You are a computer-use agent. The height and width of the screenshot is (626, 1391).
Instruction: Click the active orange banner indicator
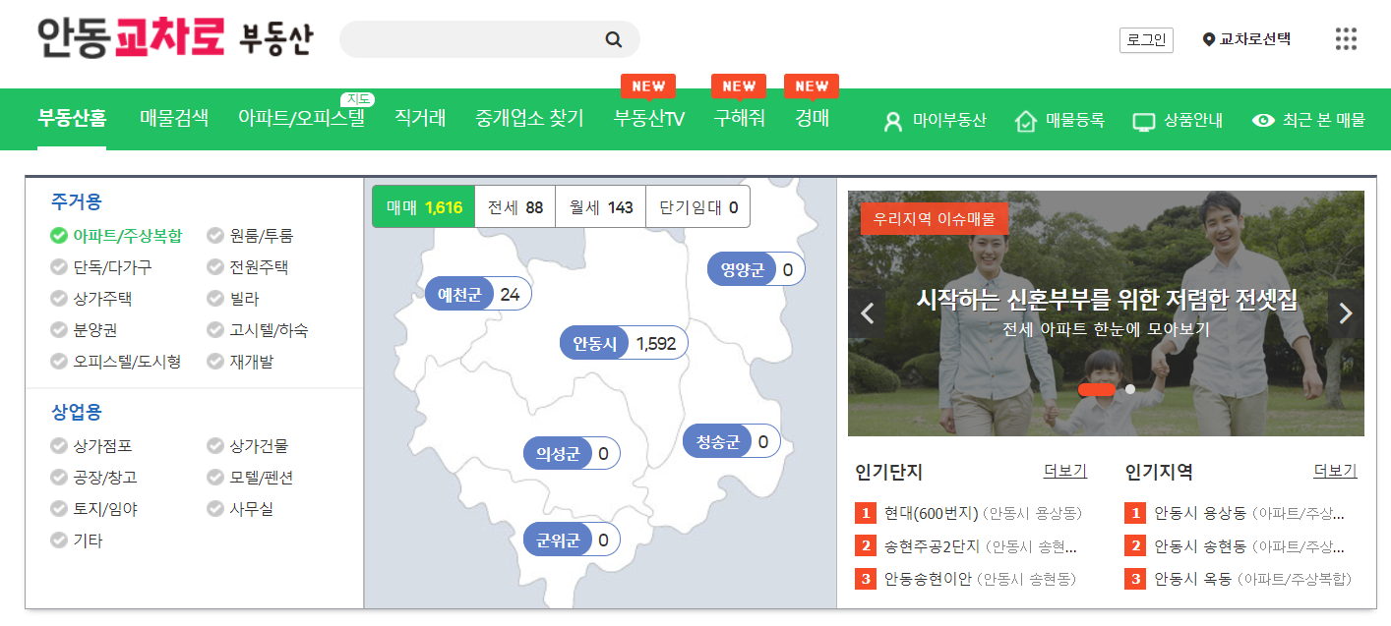[1096, 389]
